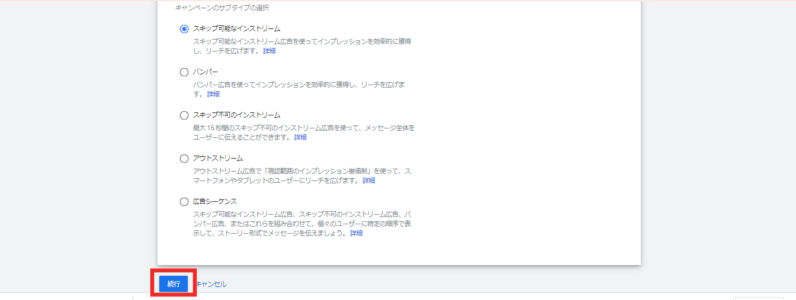Click the 広告シーケンス label text
Screen dimensions: 796x300
(x=215, y=202)
